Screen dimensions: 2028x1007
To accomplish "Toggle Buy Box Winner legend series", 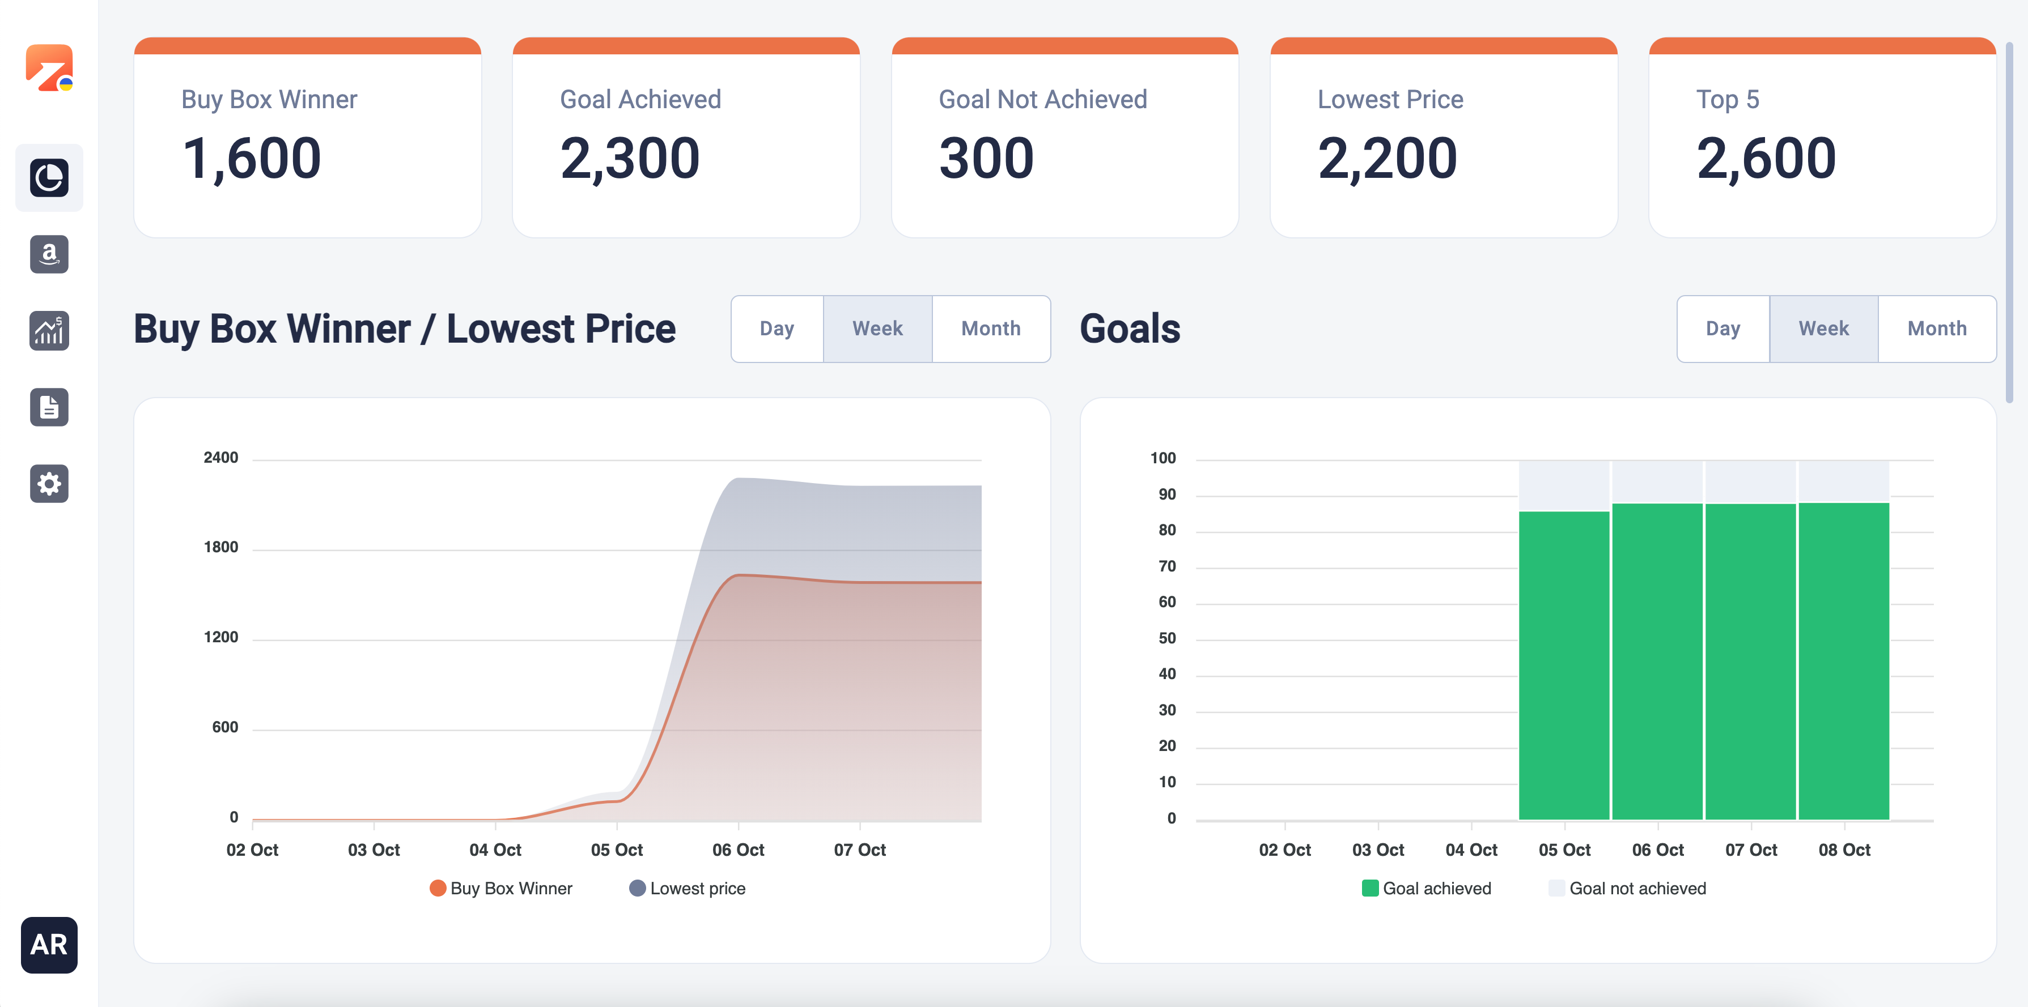I will point(502,888).
